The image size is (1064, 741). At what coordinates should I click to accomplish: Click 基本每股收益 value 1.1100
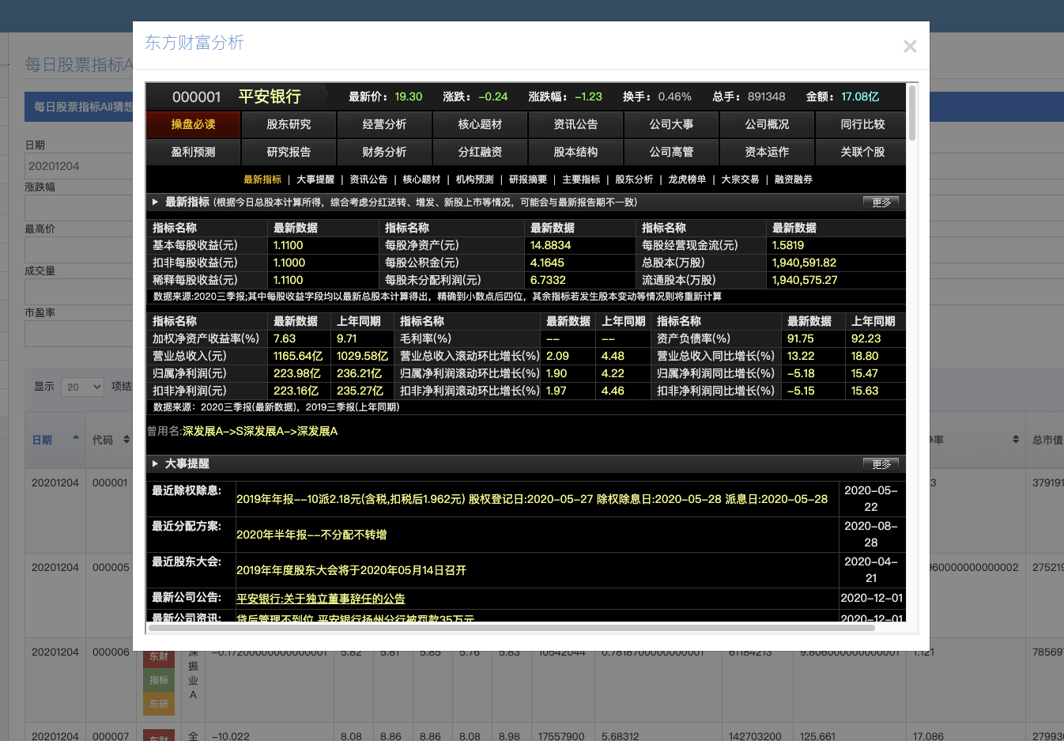(x=288, y=245)
